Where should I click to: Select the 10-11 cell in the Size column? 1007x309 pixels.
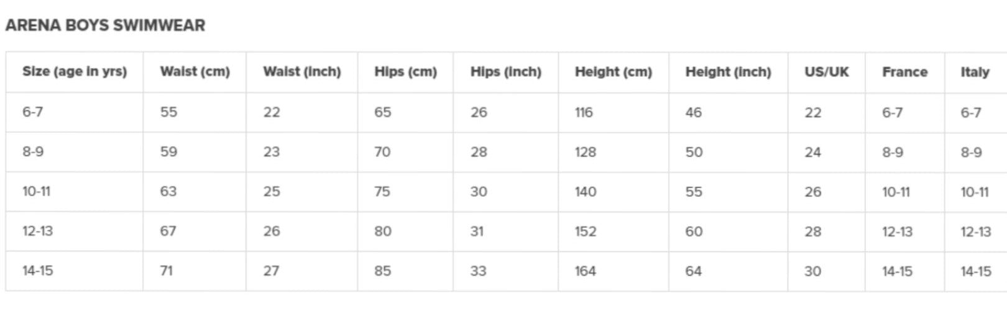click(36, 192)
